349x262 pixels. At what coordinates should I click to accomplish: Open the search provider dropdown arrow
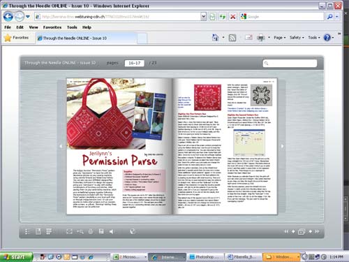(337, 17)
